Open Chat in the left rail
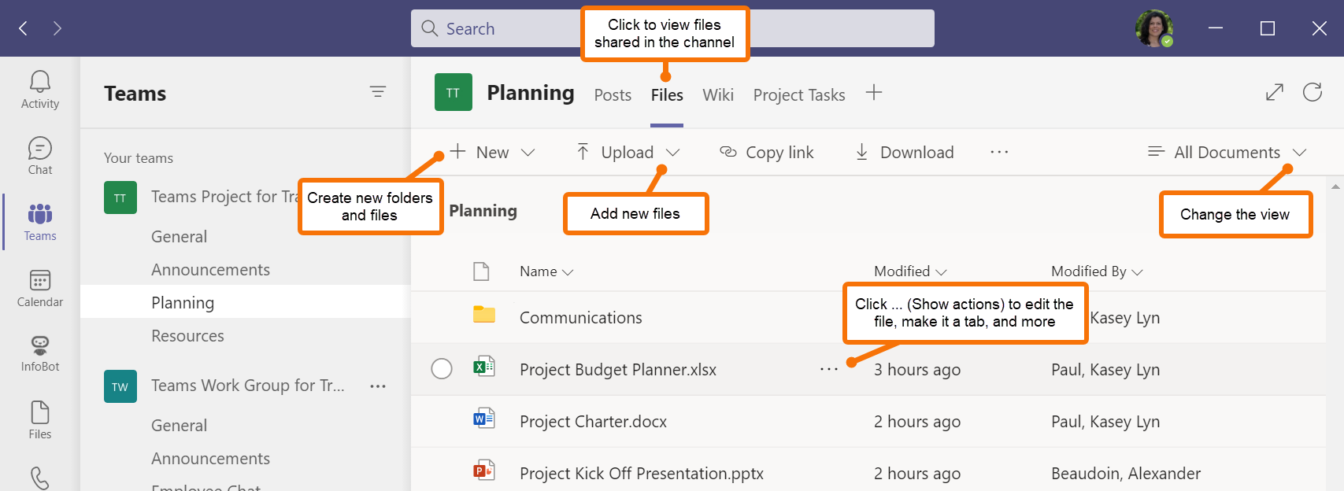This screenshot has height=491, width=1344. coord(40,156)
